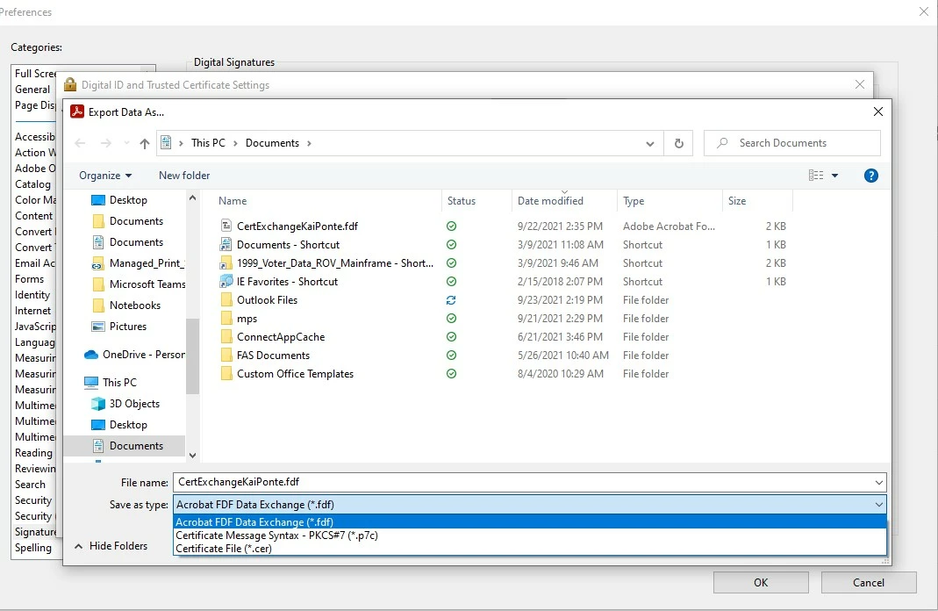Click the Back navigation arrow
This screenshot has height=611, width=938.
(x=80, y=144)
